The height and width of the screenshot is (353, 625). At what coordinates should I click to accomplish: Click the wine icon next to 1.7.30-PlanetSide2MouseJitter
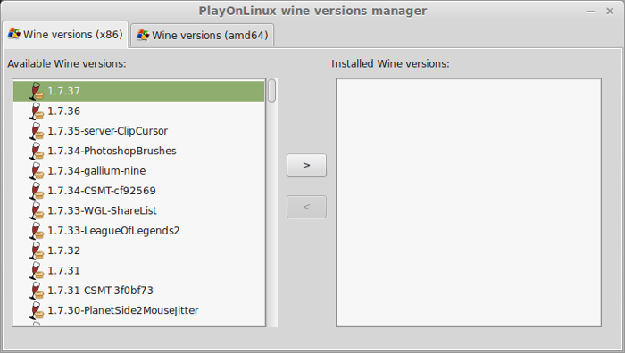[37, 310]
